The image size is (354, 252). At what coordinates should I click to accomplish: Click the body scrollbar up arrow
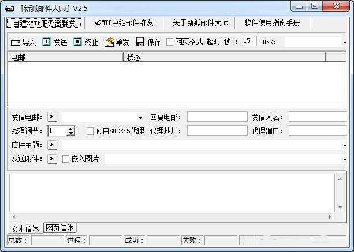click(341, 179)
